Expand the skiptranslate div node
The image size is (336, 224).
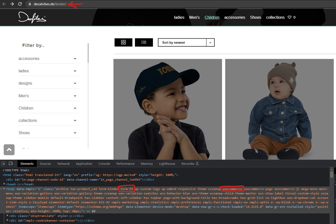point(8,216)
